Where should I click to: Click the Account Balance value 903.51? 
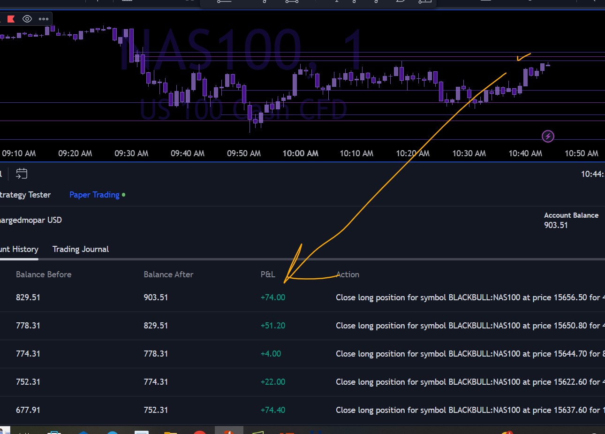click(556, 225)
